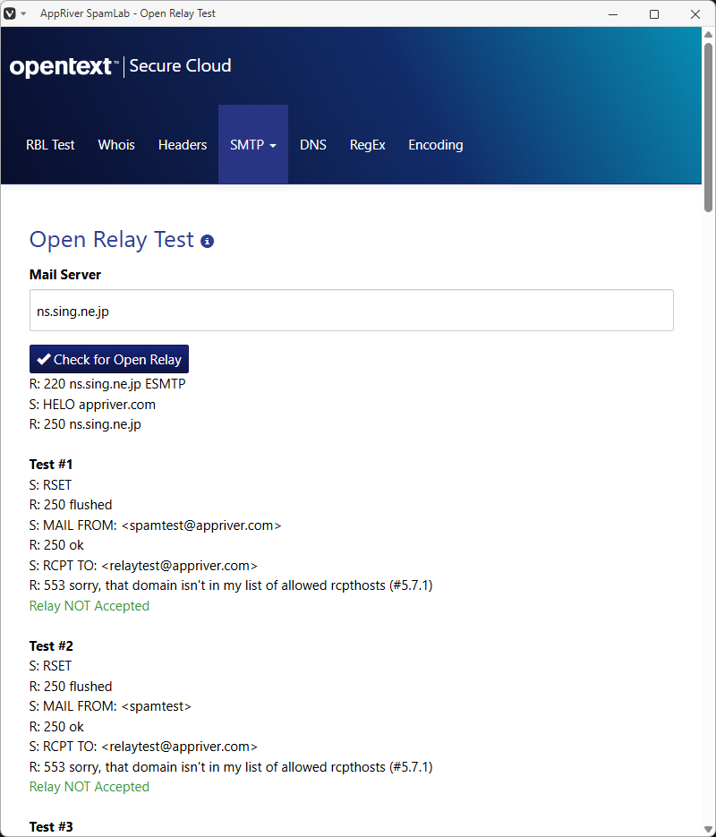Switch to the Encoding tool
This screenshot has height=837, width=716.
436,145
